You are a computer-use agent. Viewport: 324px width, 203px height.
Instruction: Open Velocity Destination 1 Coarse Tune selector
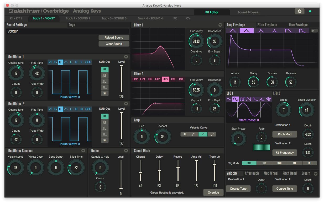[238, 189]
